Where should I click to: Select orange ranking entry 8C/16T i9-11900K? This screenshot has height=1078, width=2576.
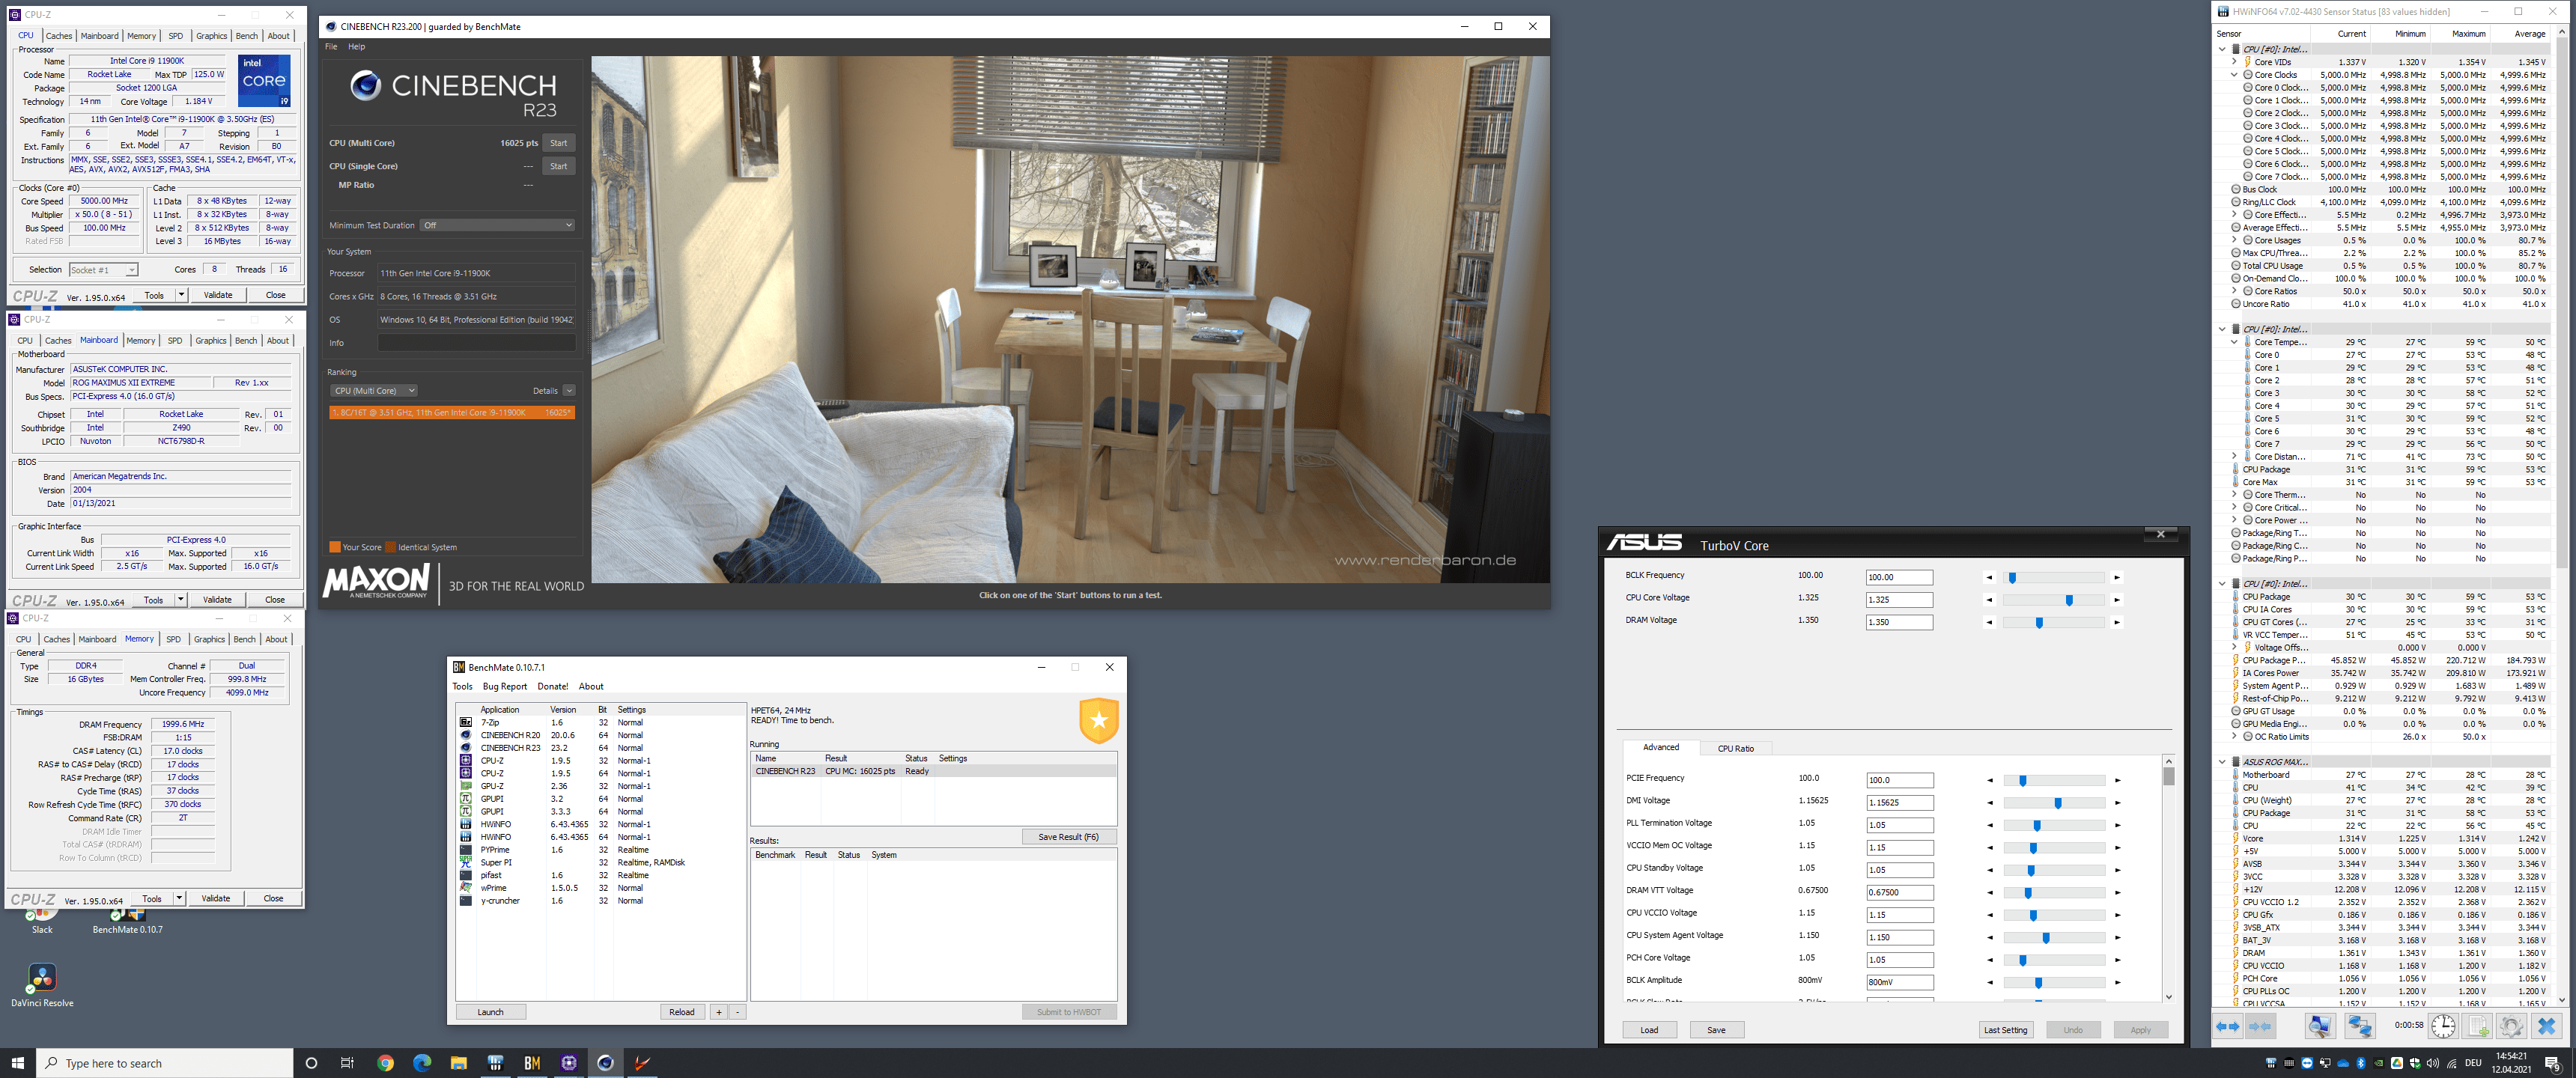(452, 412)
